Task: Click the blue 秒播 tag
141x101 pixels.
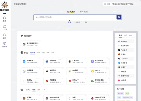Action: point(119,97)
